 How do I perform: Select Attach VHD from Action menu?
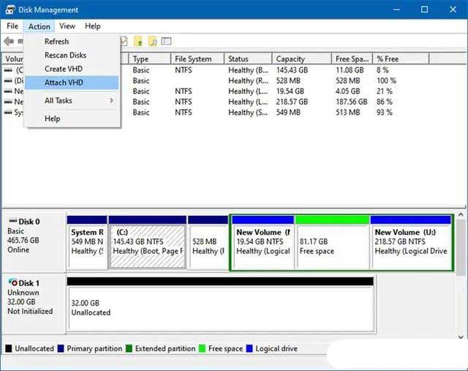coord(64,83)
